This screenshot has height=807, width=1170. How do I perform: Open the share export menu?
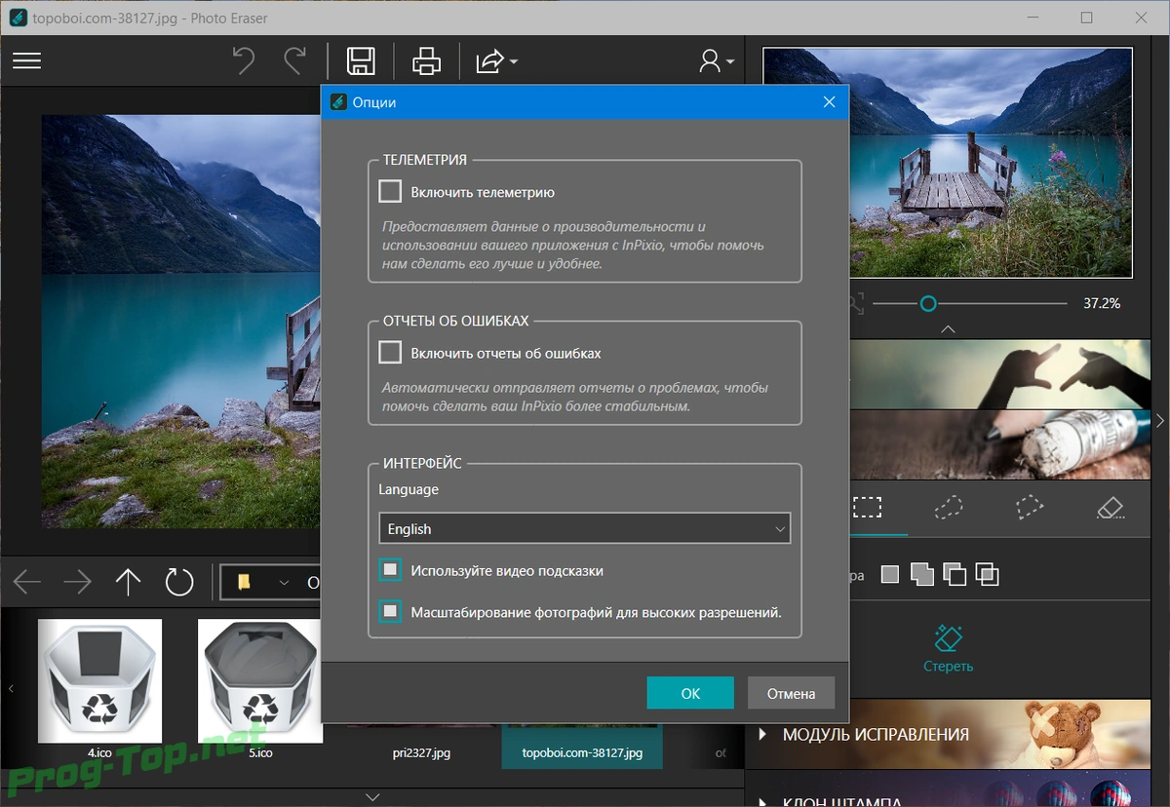495,61
